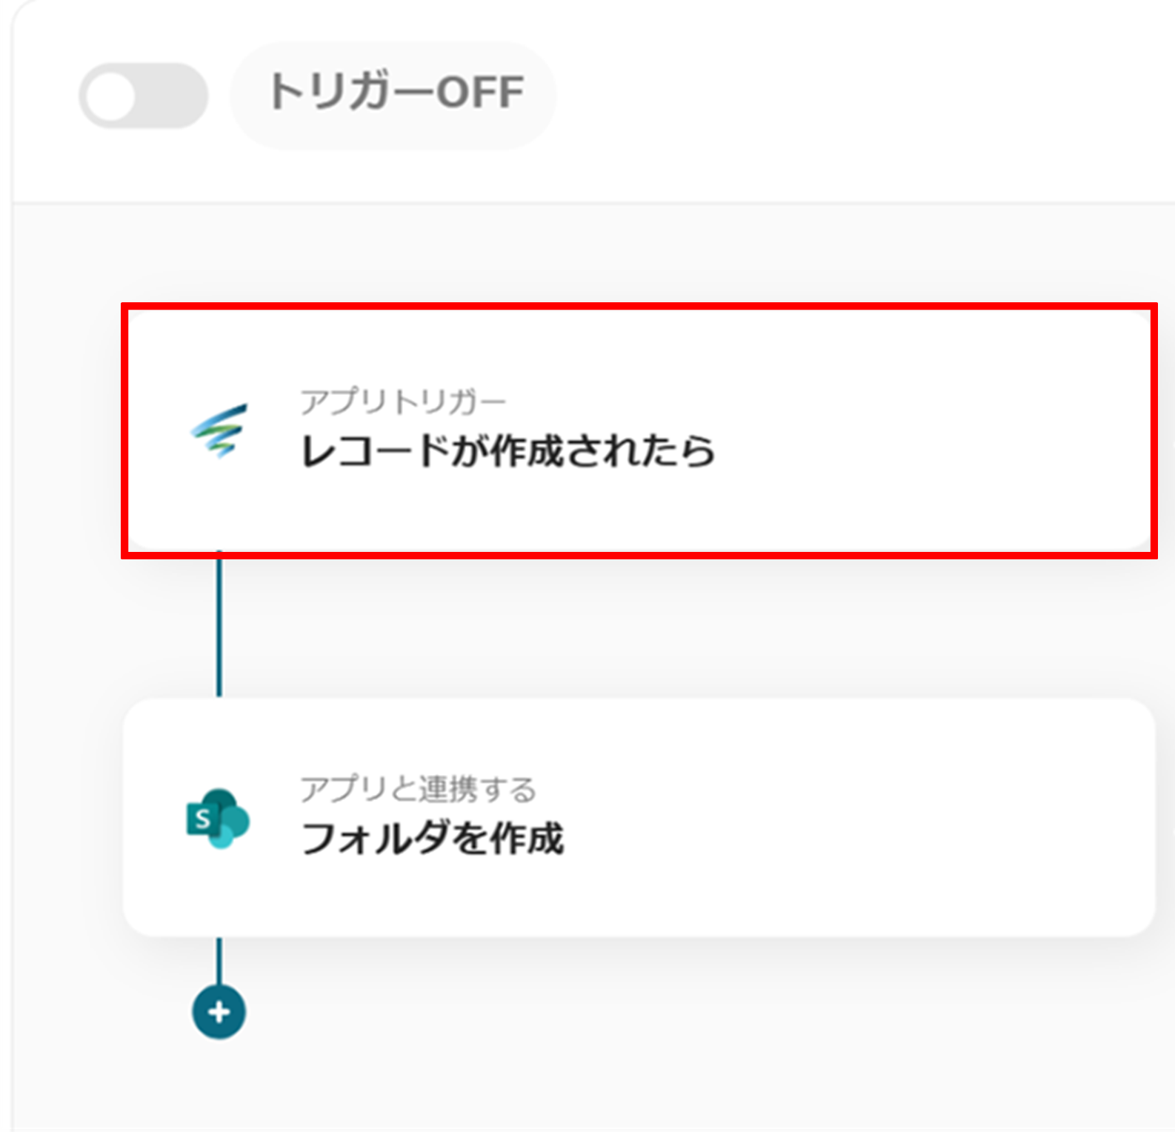
Task: Click the レコードが作成されたら title text
Action: click(507, 450)
